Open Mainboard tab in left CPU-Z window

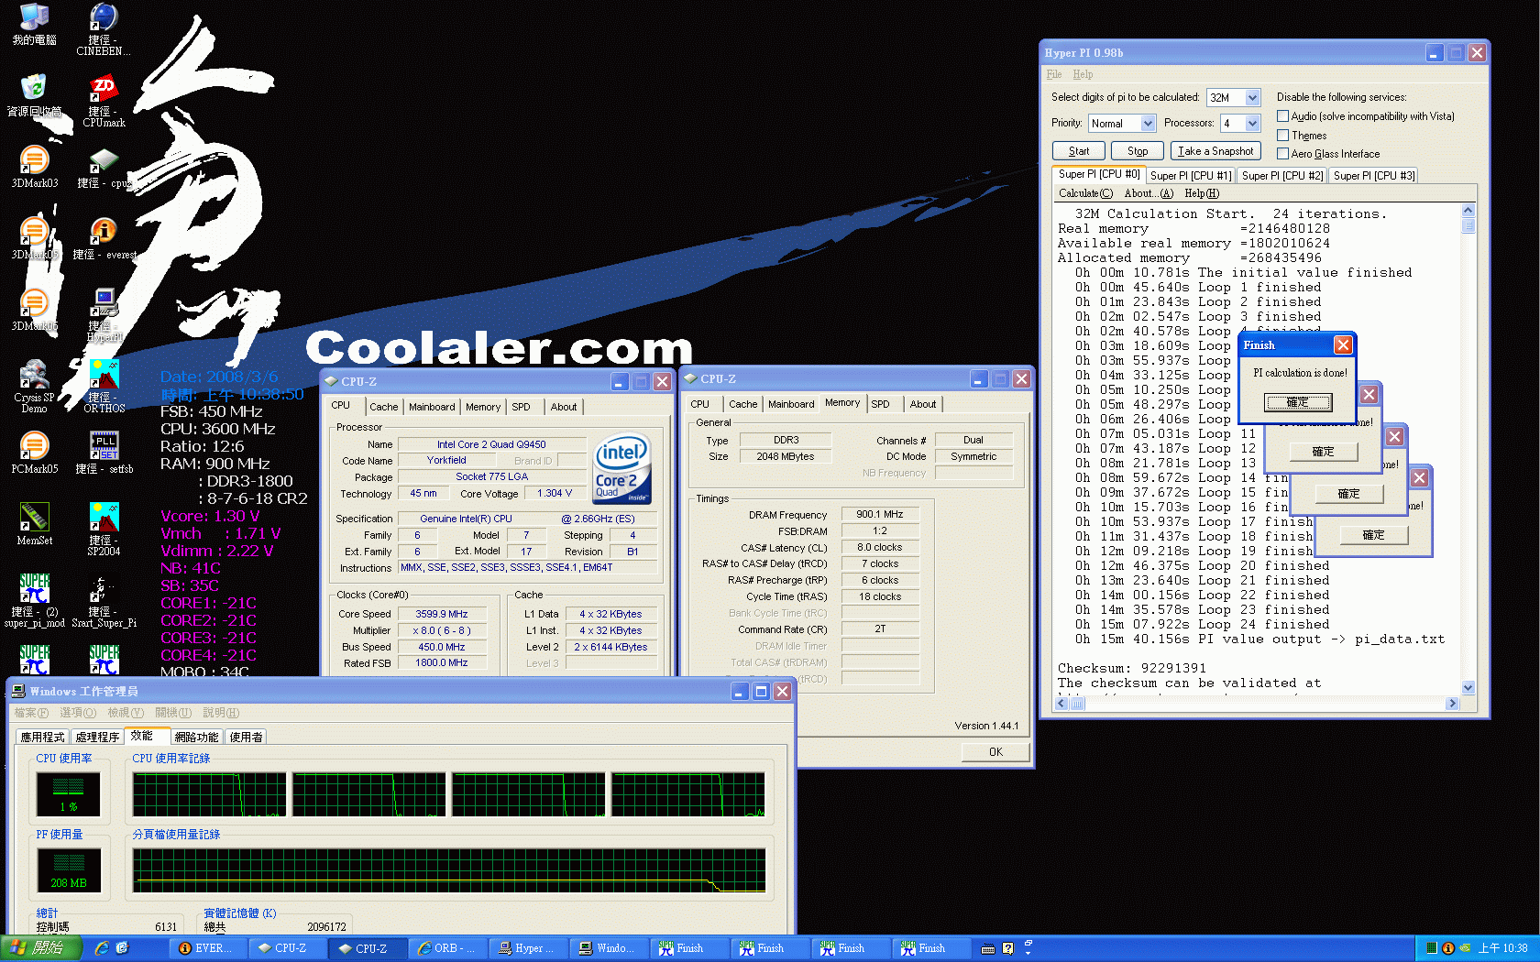click(432, 407)
